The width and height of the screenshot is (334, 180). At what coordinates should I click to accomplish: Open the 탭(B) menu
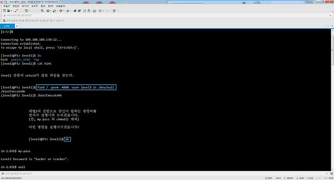(x=43, y=6)
